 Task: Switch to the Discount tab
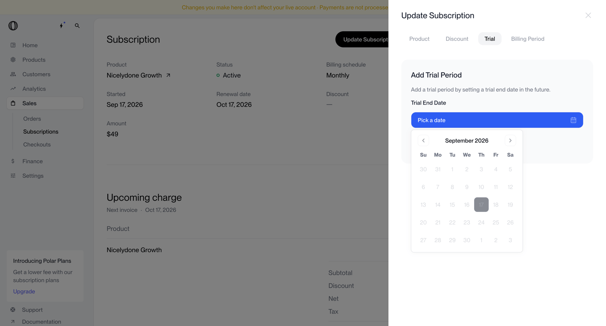tap(457, 39)
